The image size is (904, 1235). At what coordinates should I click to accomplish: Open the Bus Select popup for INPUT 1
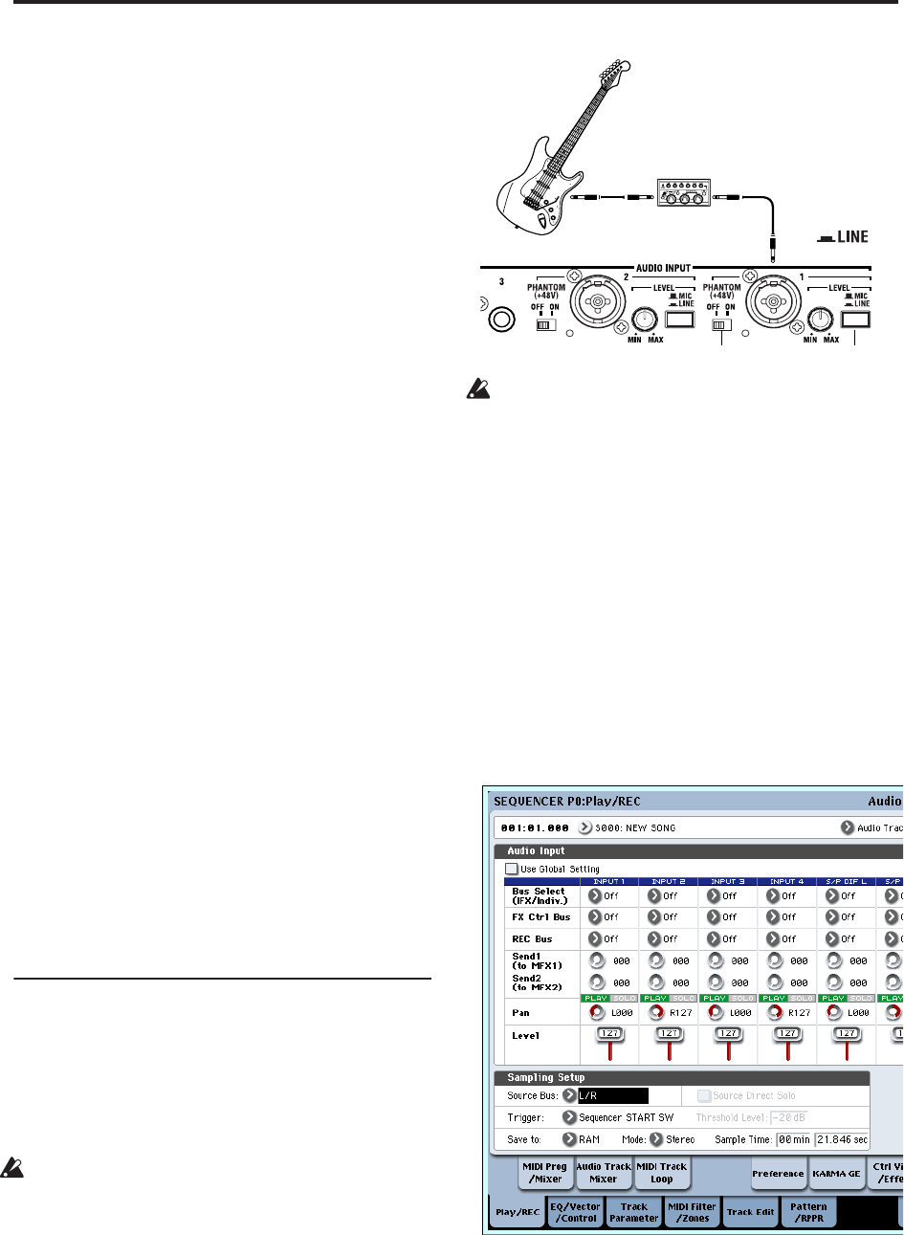point(595,896)
